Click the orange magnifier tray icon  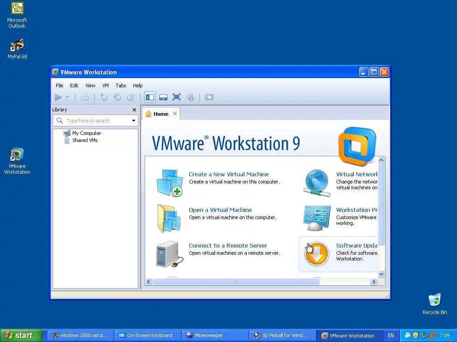click(432, 335)
